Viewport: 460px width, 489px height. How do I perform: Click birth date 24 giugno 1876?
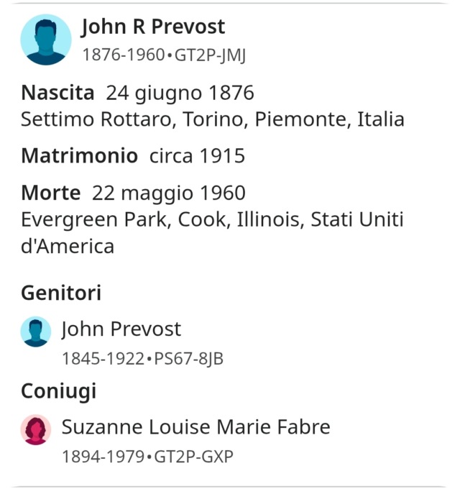[x=180, y=93]
